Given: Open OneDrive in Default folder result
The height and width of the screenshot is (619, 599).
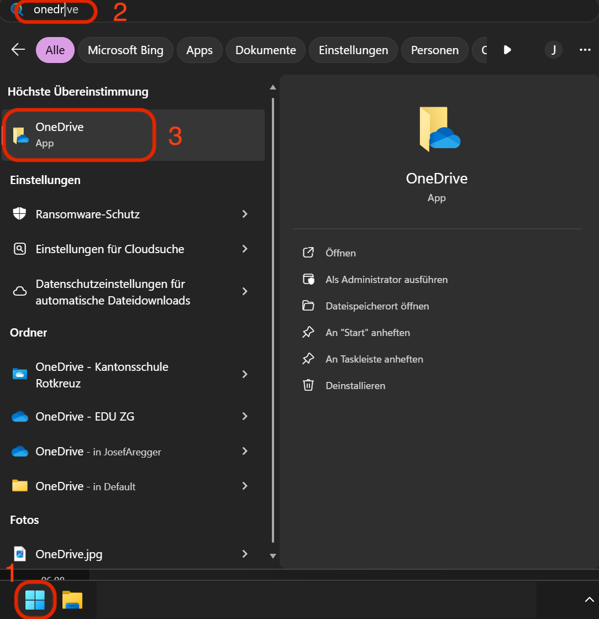Looking at the screenshot, I should coord(133,486).
